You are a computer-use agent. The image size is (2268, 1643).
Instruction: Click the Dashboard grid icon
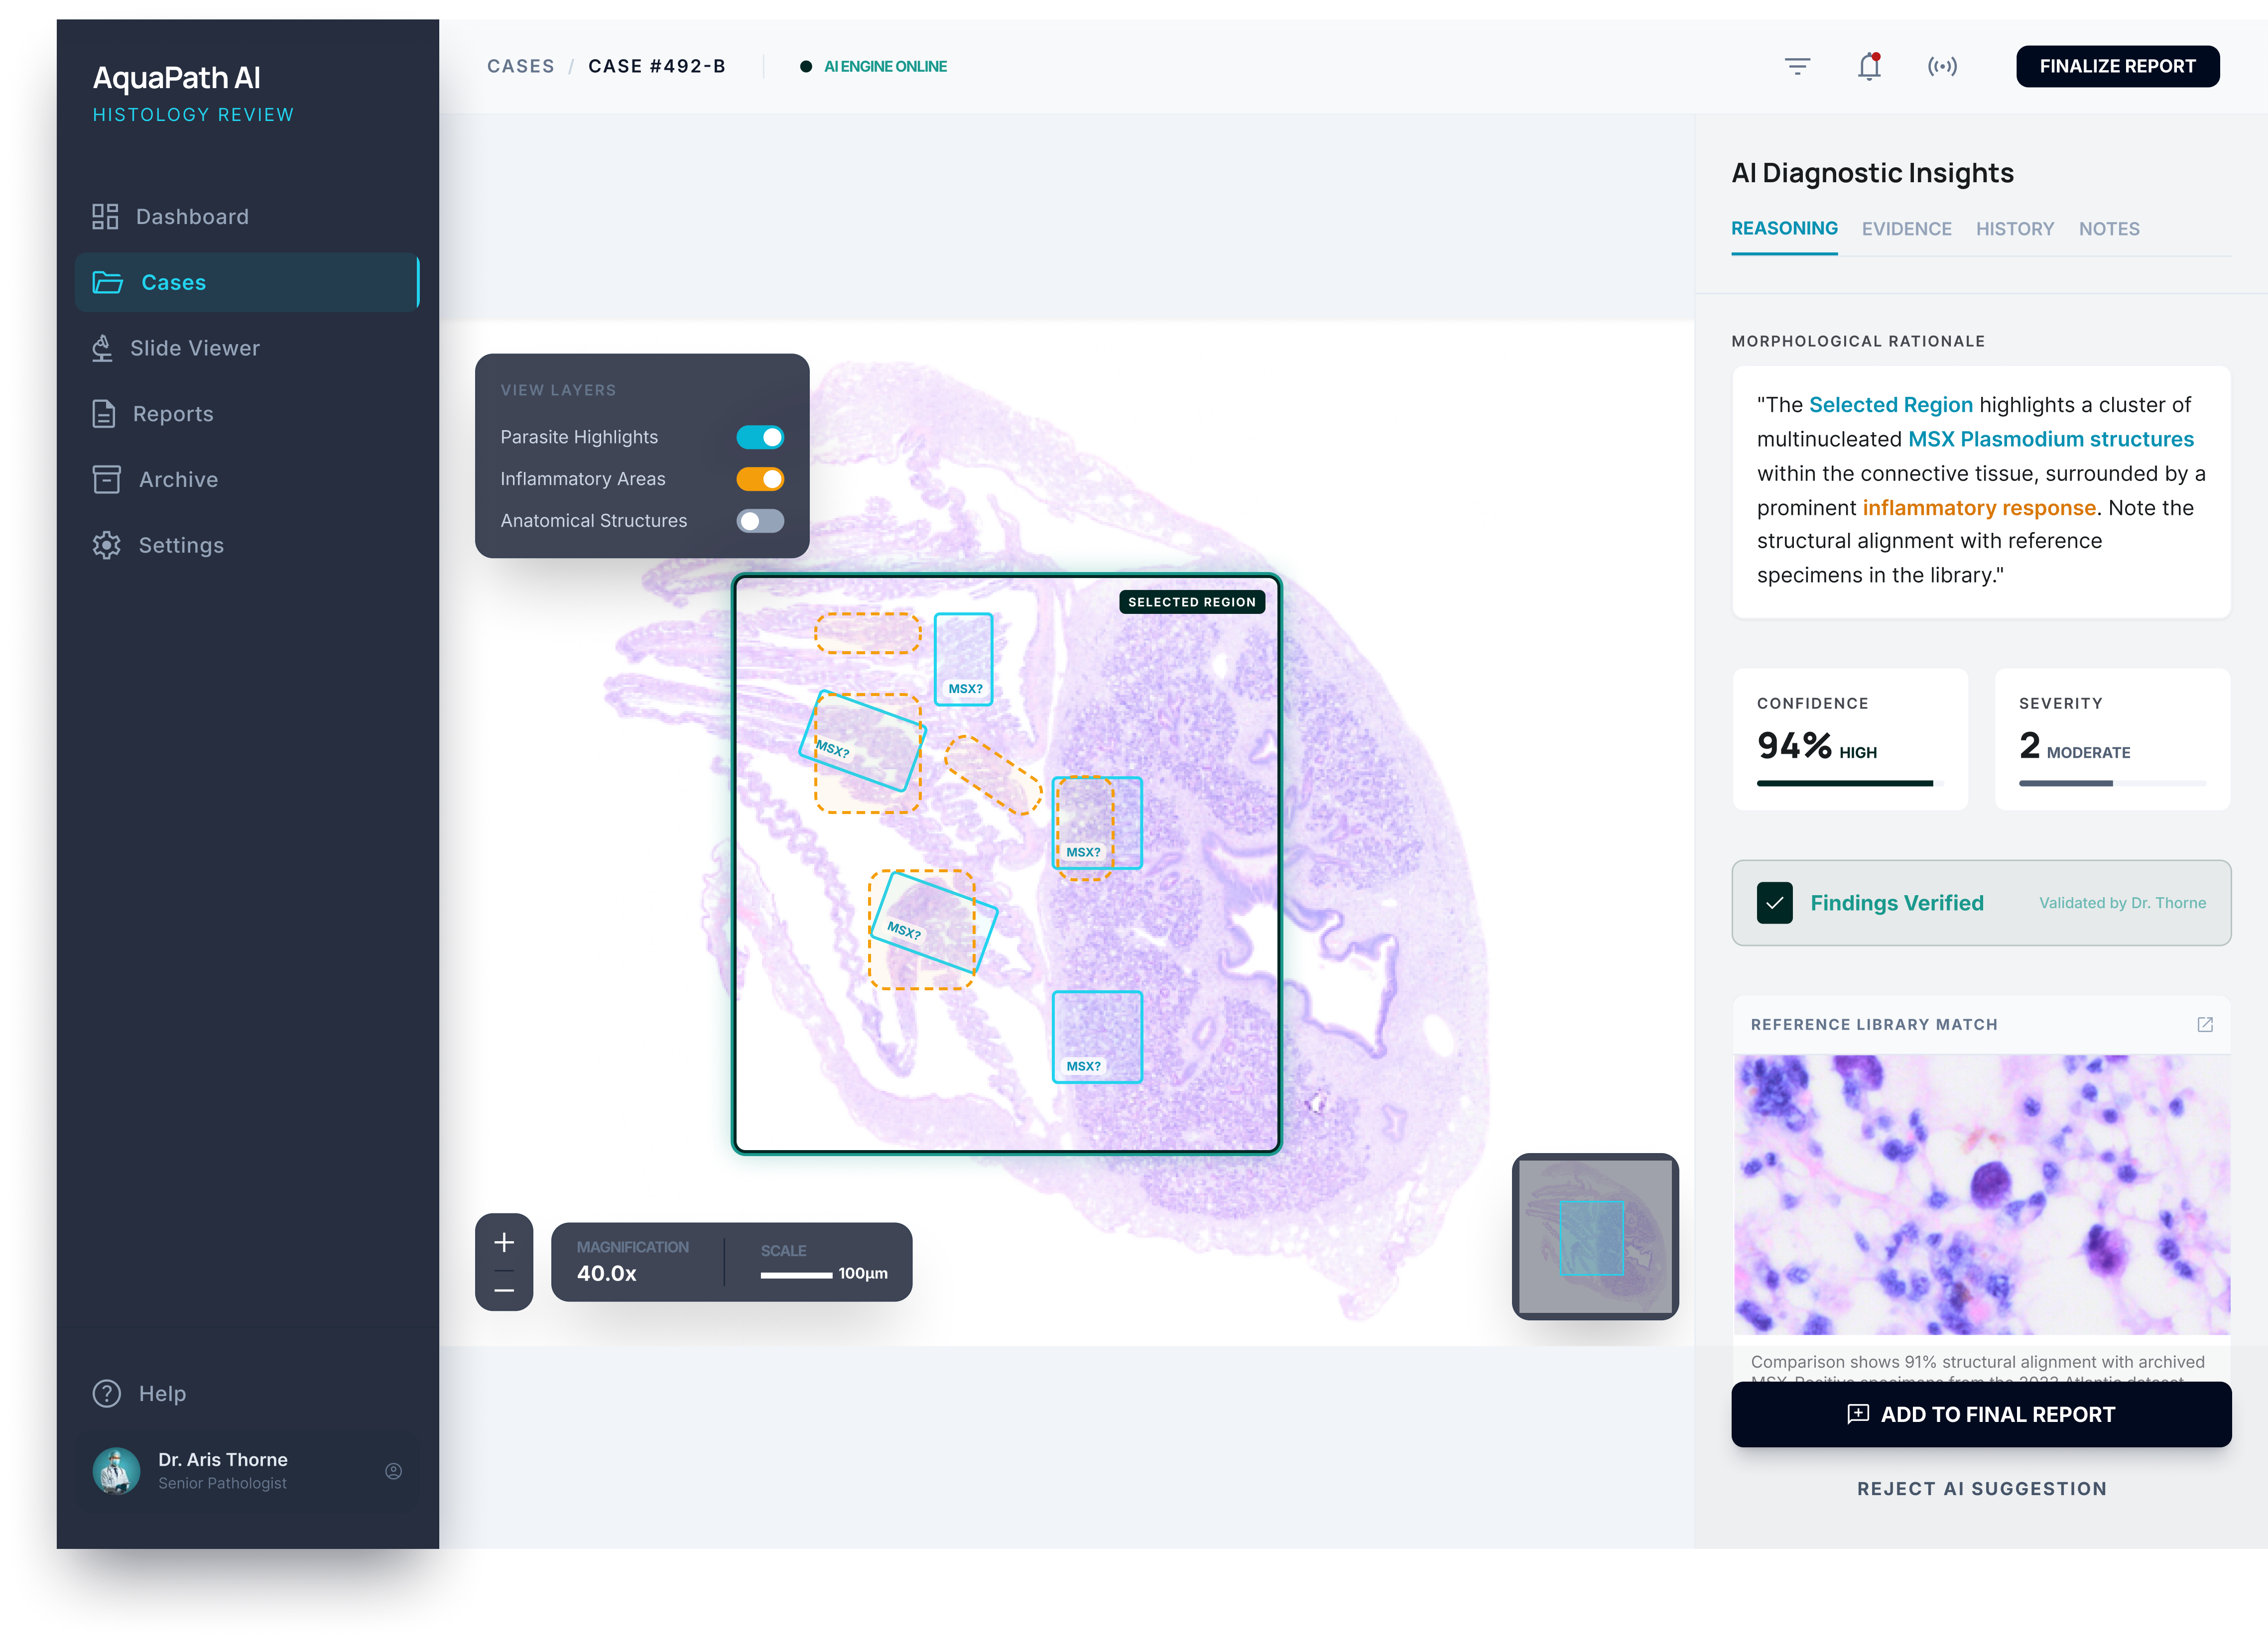click(x=105, y=216)
